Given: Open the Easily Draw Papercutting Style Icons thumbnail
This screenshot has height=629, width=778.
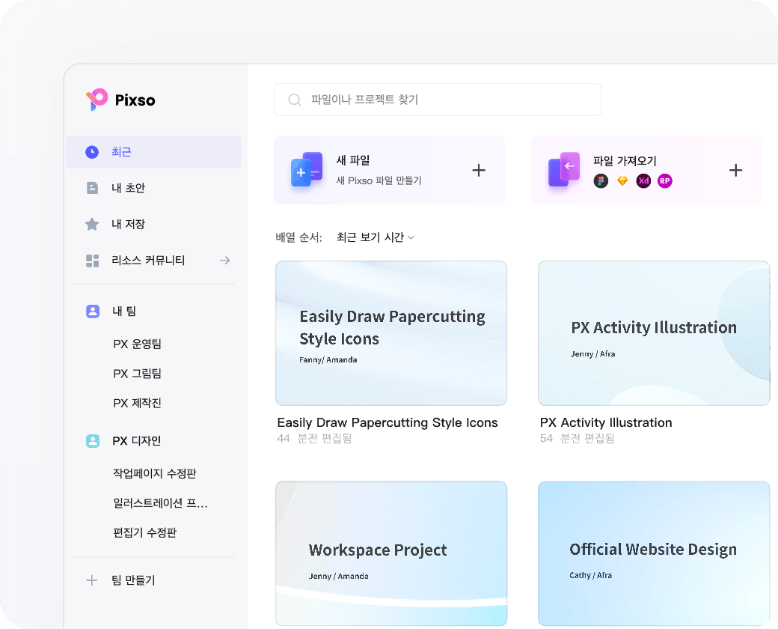Looking at the screenshot, I should [x=391, y=333].
